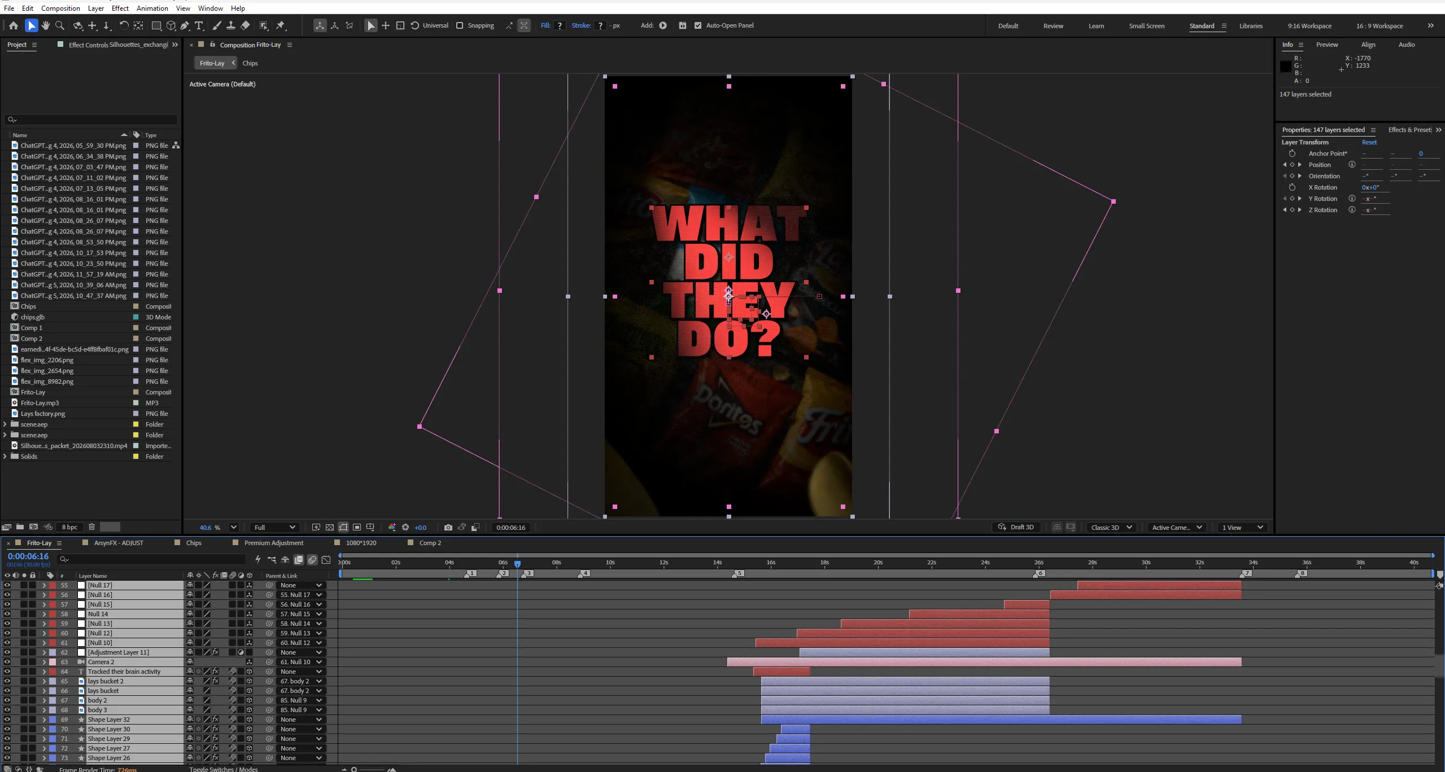Click the Project panel search field

(x=91, y=120)
